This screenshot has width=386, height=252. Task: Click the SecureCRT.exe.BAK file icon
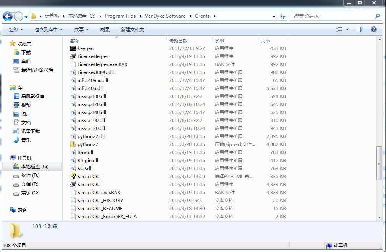[73, 192]
